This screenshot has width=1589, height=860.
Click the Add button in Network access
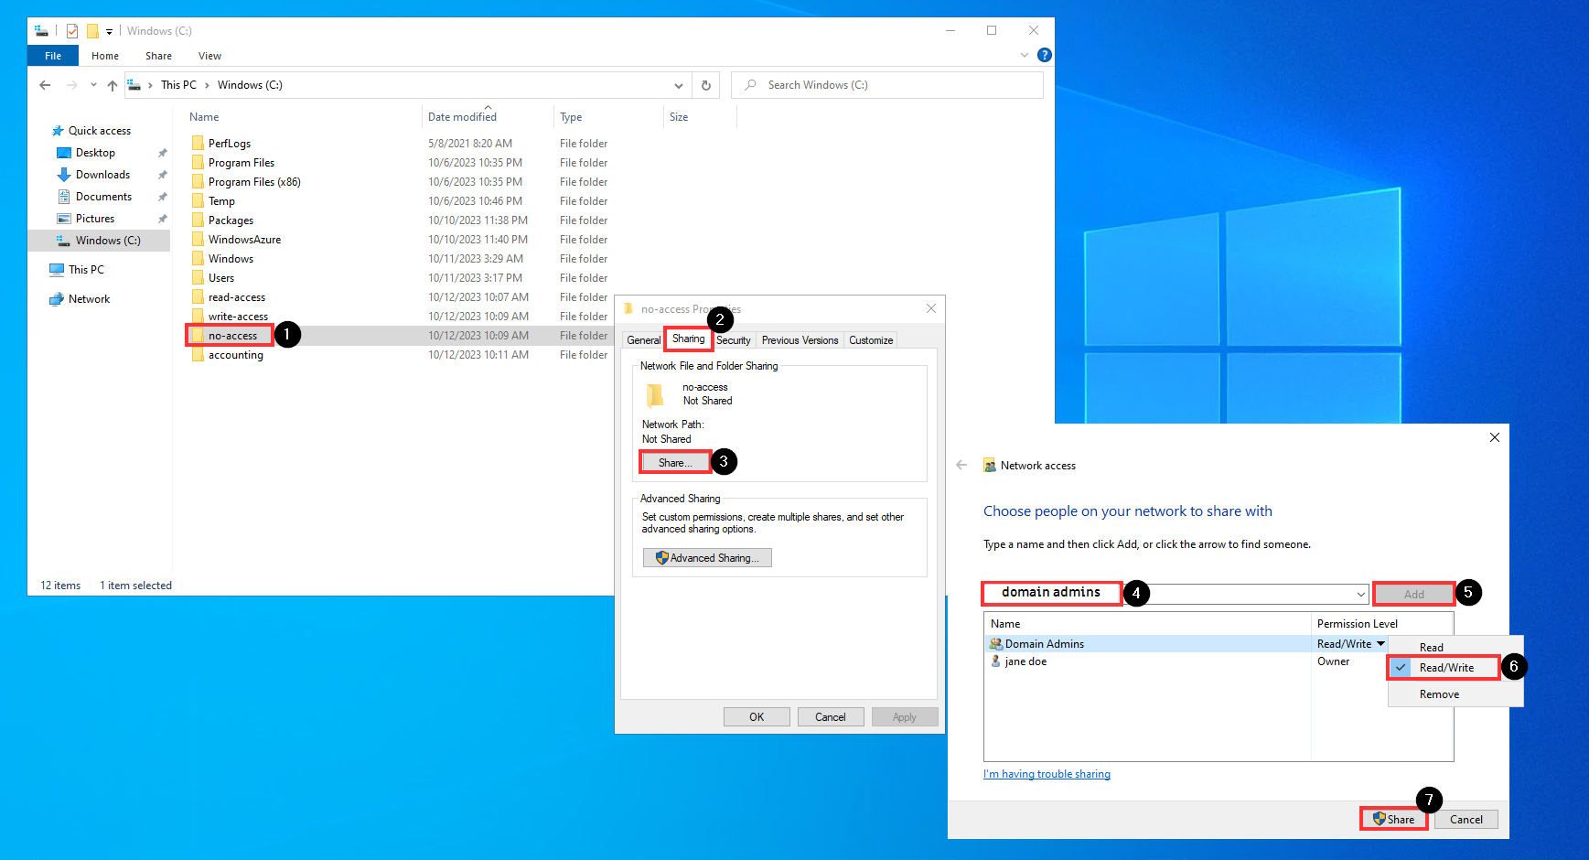[x=1414, y=595]
